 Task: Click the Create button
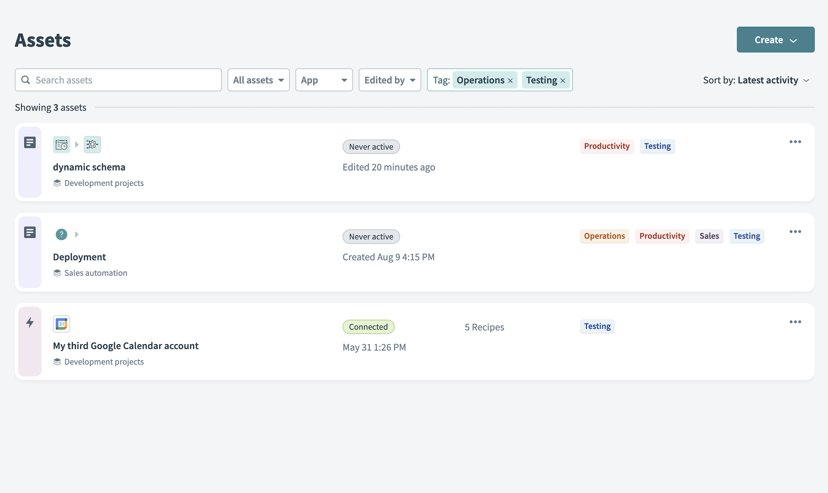coord(775,40)
